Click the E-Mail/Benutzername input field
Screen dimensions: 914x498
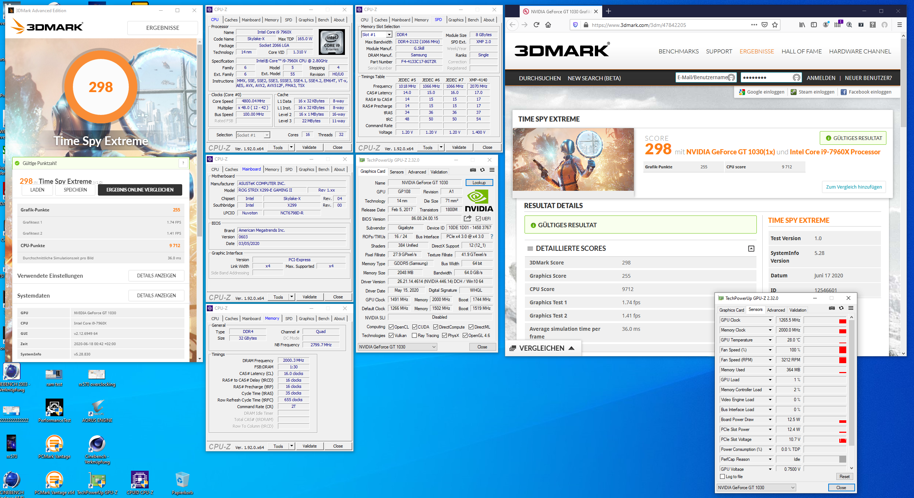pos(706,77)
